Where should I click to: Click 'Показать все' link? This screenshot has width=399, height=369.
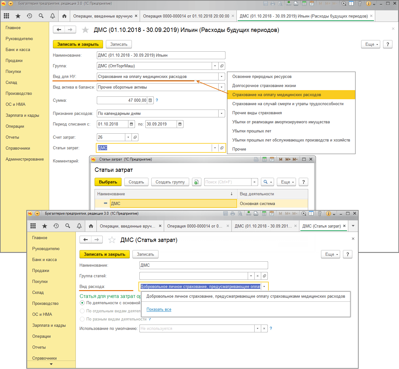(x=159, y=310)
